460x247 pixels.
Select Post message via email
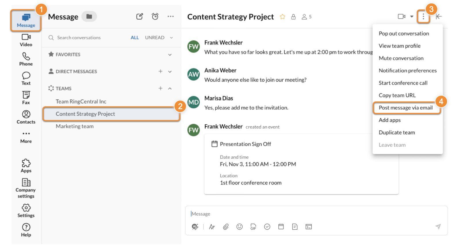click(x=405, y=108)
